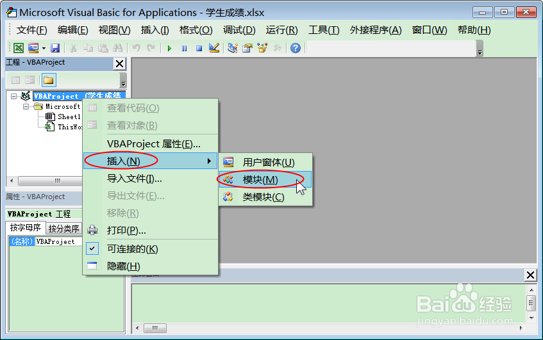Open the Project Explorer toolbar icon

pyautogui.click(x=232, y=48)
